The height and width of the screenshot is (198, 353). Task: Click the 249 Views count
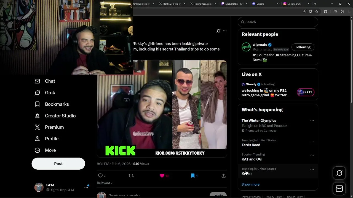[x=141, y=164]
